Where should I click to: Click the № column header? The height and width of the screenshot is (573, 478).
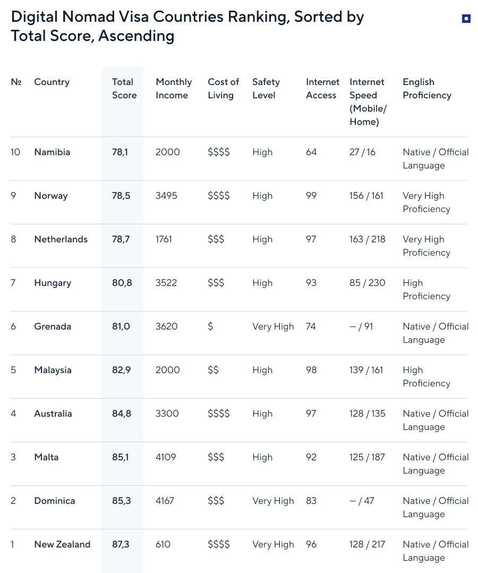pos(16,82)
